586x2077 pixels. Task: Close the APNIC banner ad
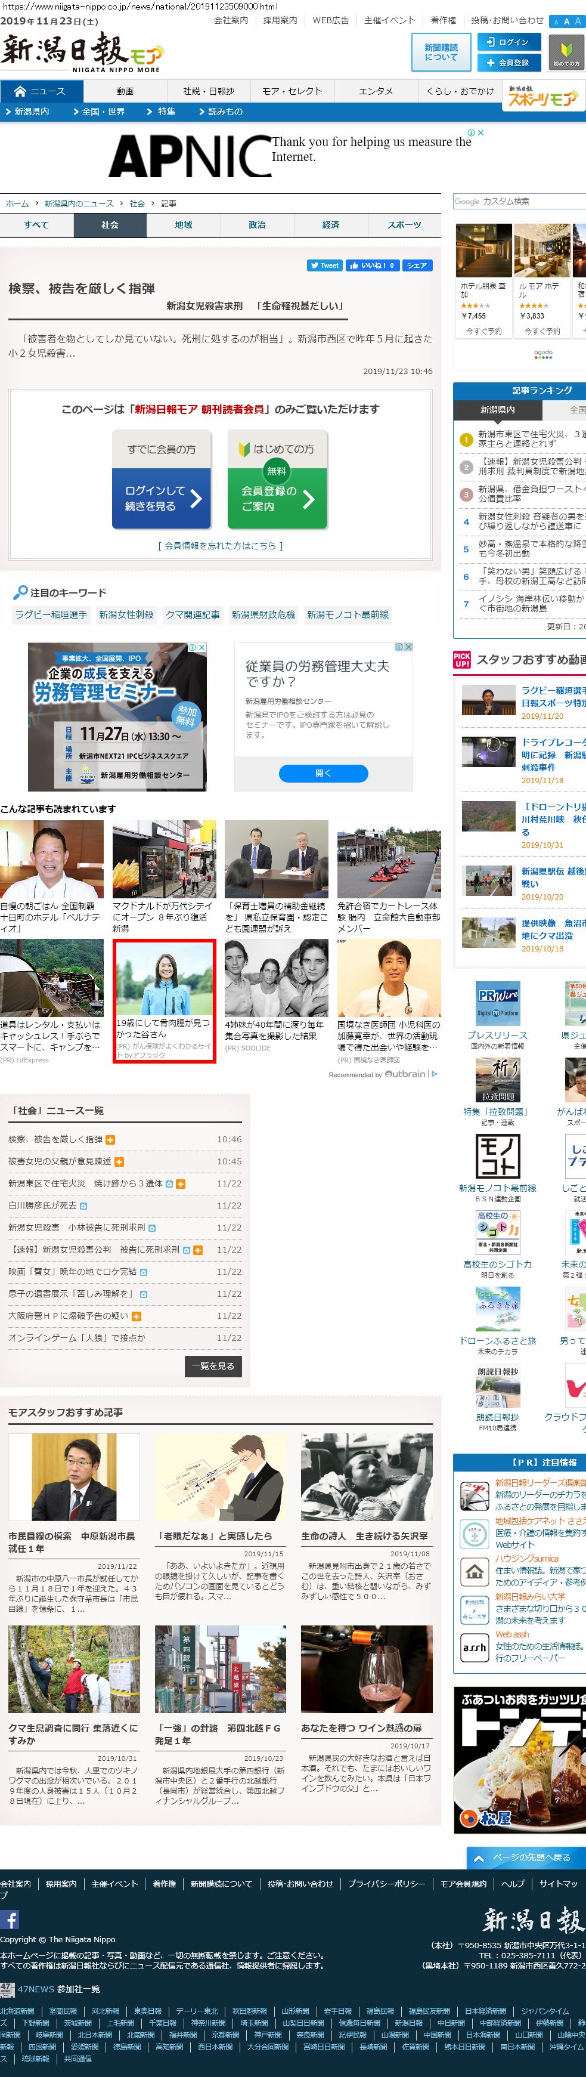click(x=481, y=132)
